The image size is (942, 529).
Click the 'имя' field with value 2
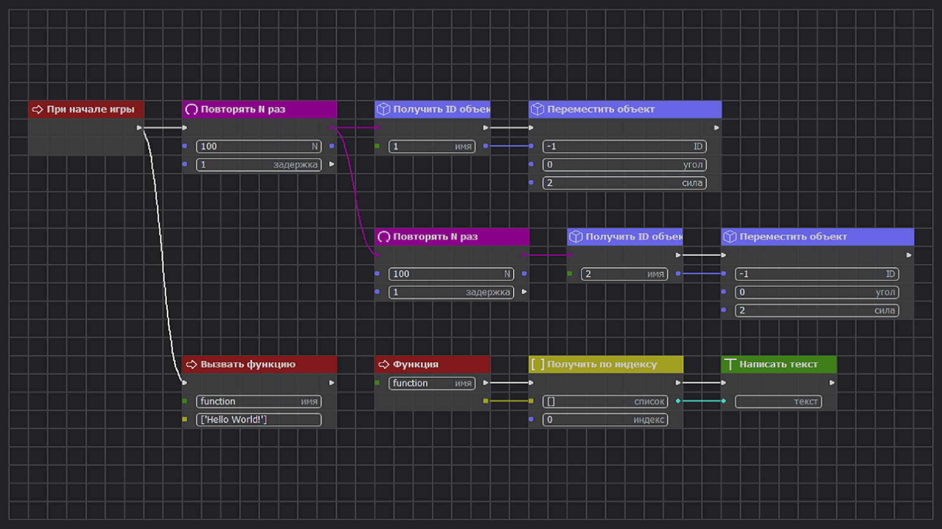click(625, 274)
